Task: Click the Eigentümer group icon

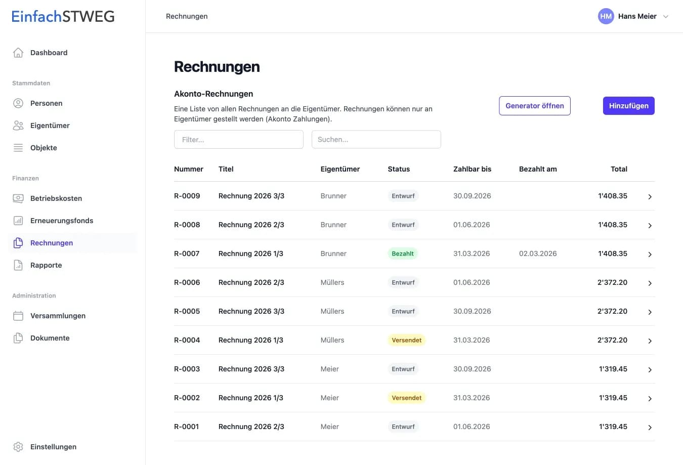Action: click(18, 125)
